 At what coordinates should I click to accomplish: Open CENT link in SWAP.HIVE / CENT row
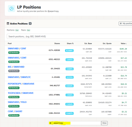tap(24, 58)
